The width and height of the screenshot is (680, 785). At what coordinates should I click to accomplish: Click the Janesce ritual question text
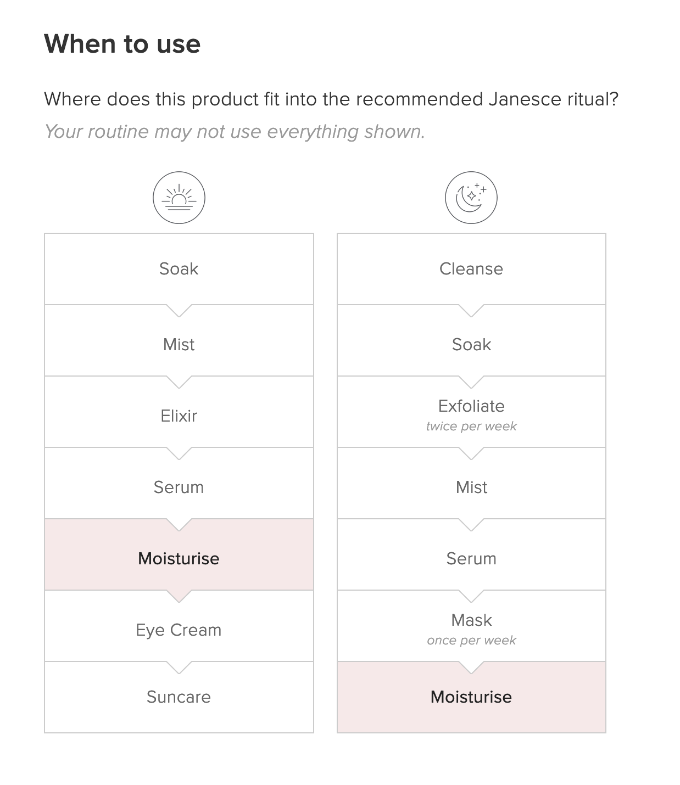331,99
